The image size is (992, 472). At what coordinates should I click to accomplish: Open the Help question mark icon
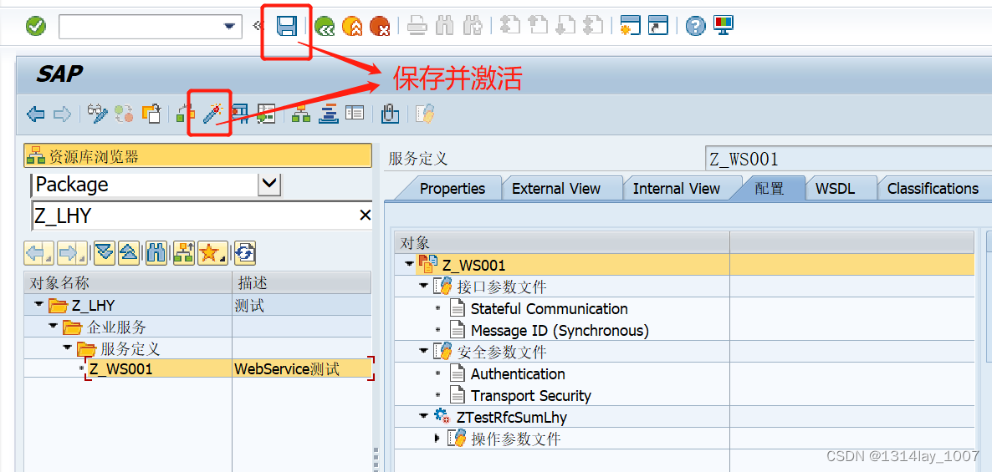click(695, 26)
